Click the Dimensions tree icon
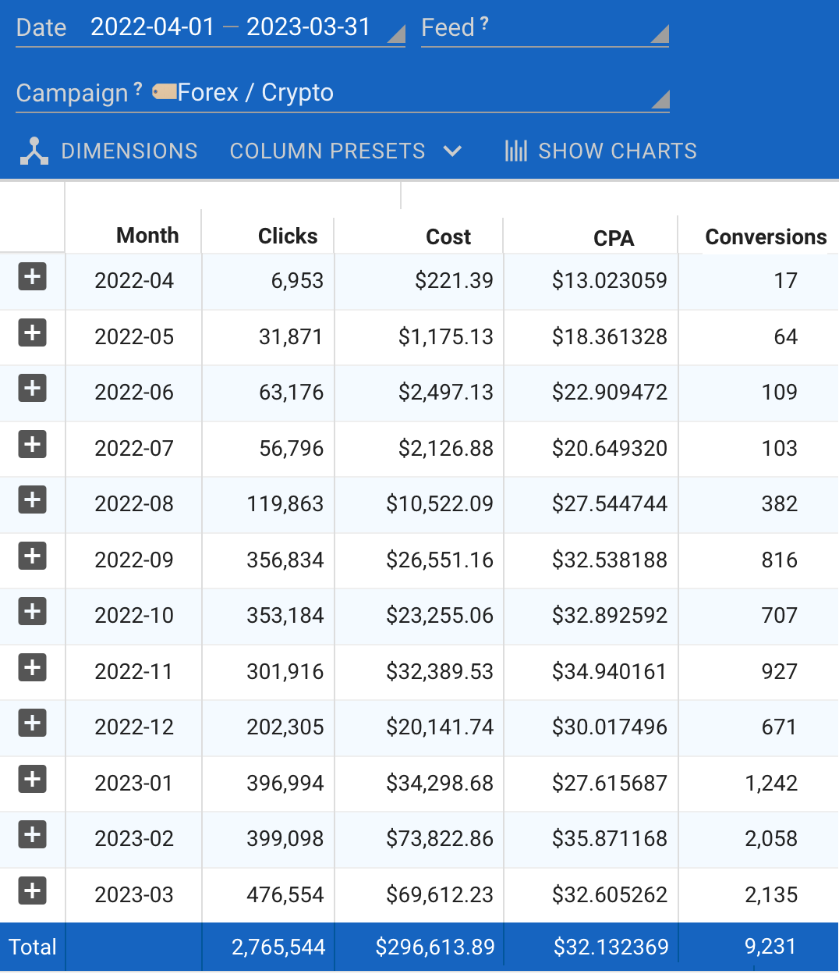Image resolution: width=839 pixels, height=974 pixels. [x=34, y=151]
